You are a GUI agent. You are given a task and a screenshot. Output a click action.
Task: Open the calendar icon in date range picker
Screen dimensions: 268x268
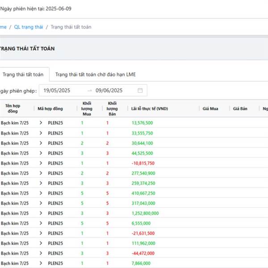[140, 90]
